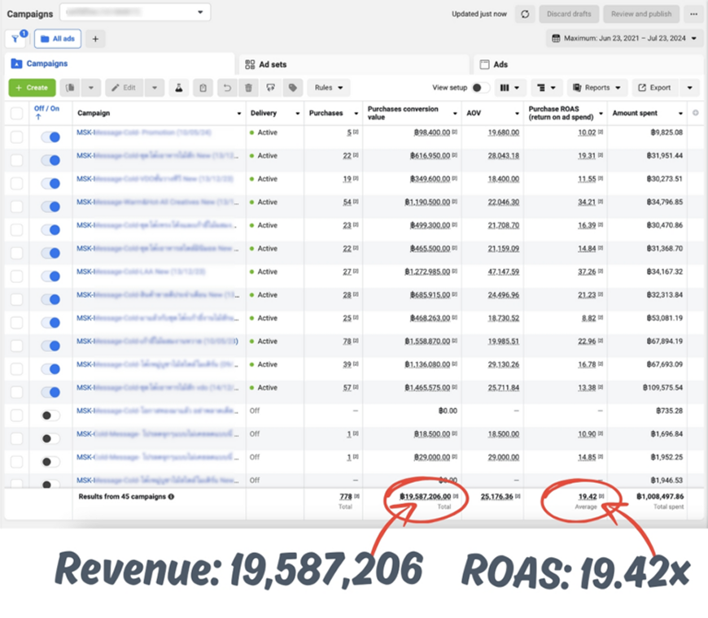
Task: Switch to the Ads tab
Action: [500, 64]
